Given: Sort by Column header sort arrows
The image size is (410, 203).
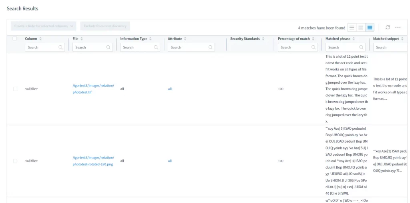Looking at the screenshot, I should click(40, 39).
